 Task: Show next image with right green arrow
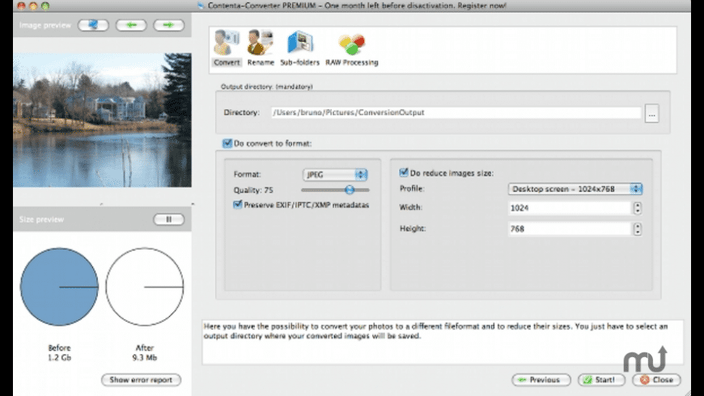pyautogui.click(x=169, y=25)
